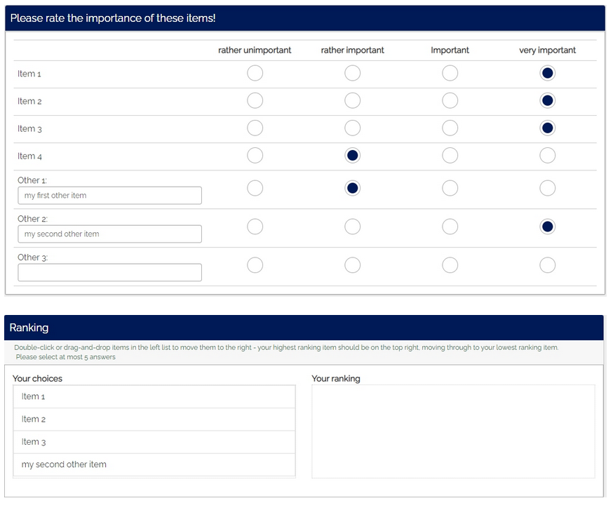Choose 'Important' for Item 1
Screen dimensions: 613x510
(450, 73)
